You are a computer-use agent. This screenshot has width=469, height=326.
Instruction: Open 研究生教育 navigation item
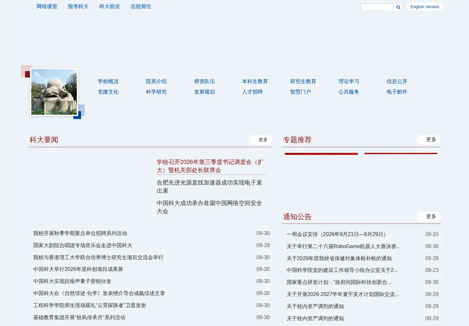tap(303, 81)
